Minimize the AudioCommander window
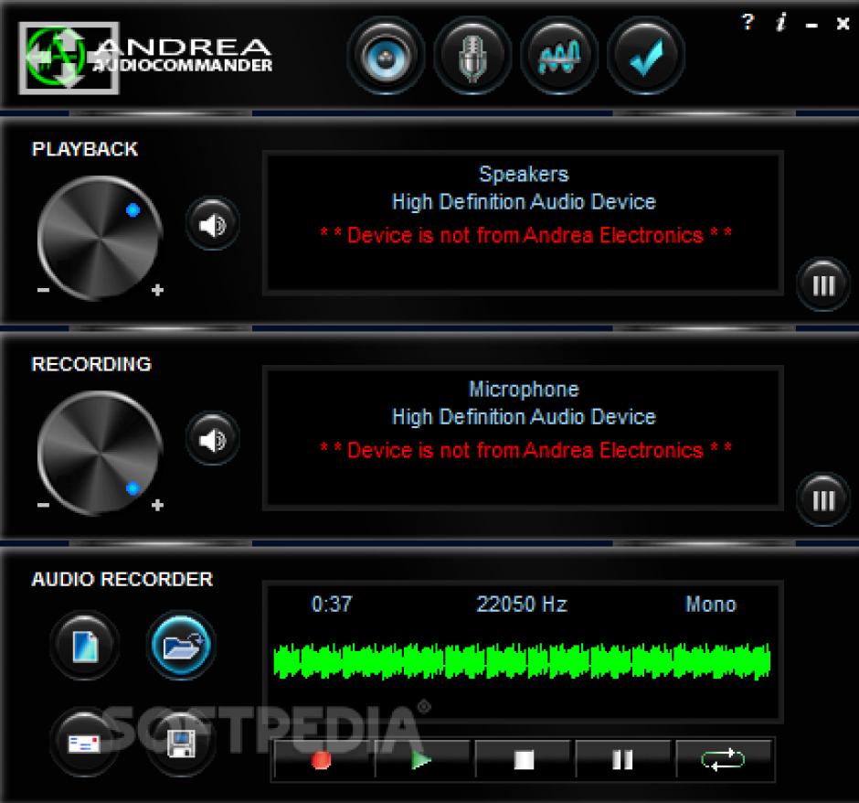This screenshot has width=859, height=803. pyautogui.click(x=811, y=25)
